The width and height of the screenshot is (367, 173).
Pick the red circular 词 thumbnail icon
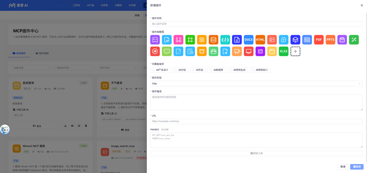(x=155, y=51)
